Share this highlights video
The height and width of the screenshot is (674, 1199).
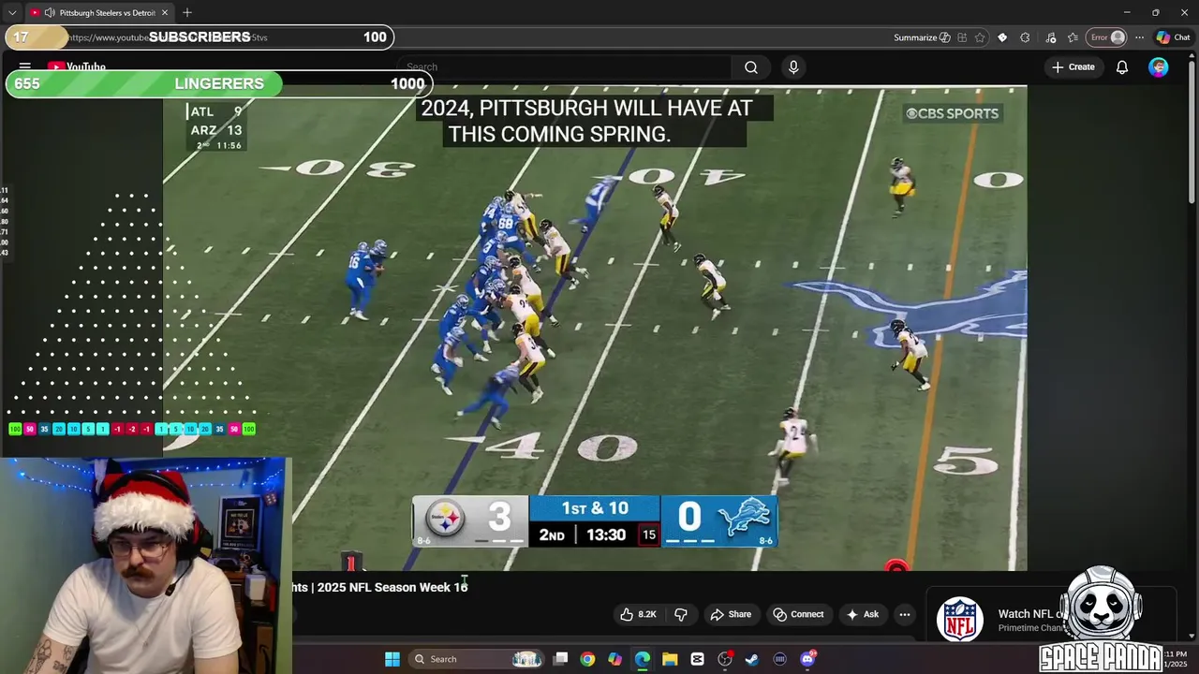click(731, 614)
